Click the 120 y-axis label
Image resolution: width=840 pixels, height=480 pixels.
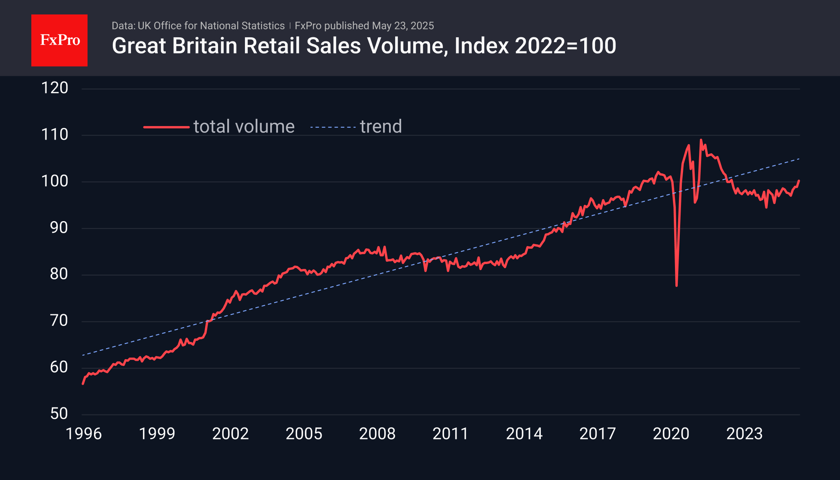(x=55, y=88)
